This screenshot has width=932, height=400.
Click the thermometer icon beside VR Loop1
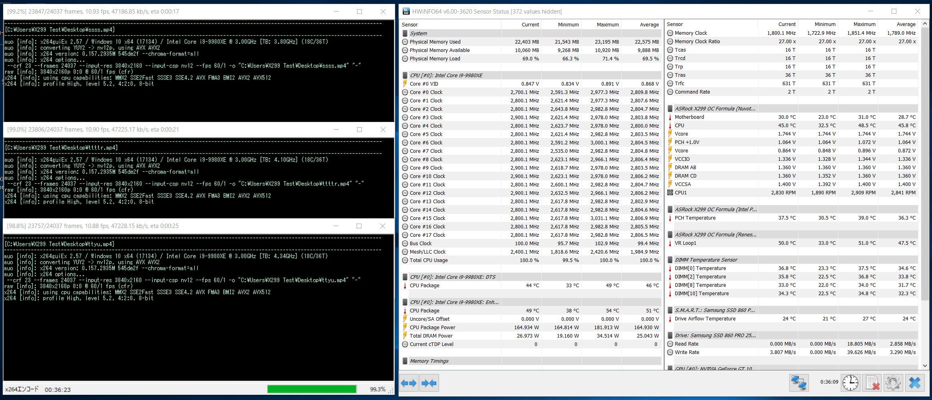[670, 243]
